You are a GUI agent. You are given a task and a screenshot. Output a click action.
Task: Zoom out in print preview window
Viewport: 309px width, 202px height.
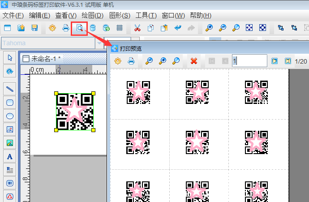tap(149, 61)
